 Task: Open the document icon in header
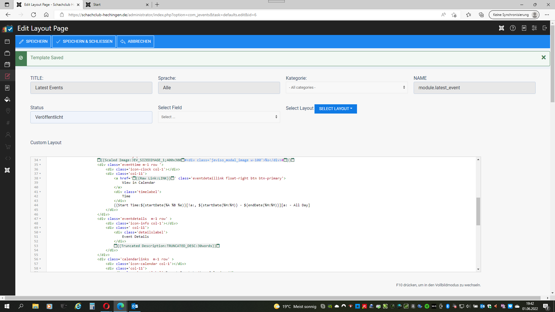pyautogui.click(x=524, y=28)
